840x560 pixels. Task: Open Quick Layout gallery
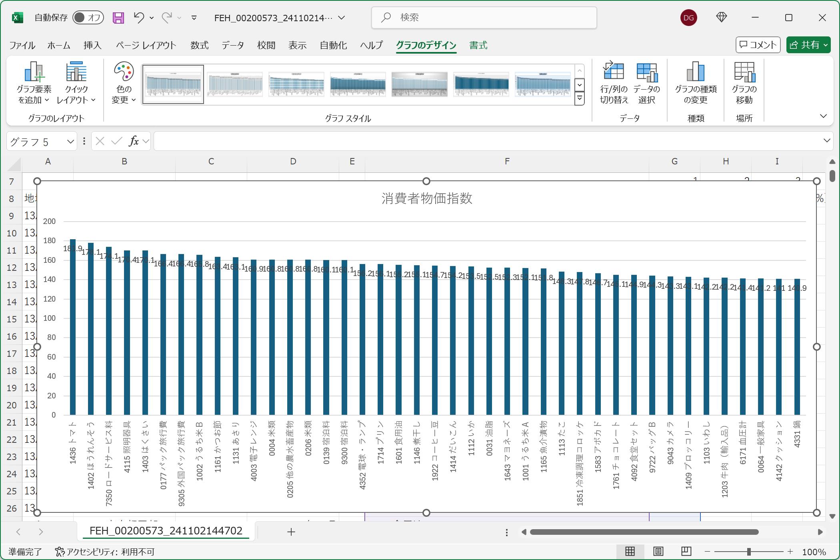[76, 83]
